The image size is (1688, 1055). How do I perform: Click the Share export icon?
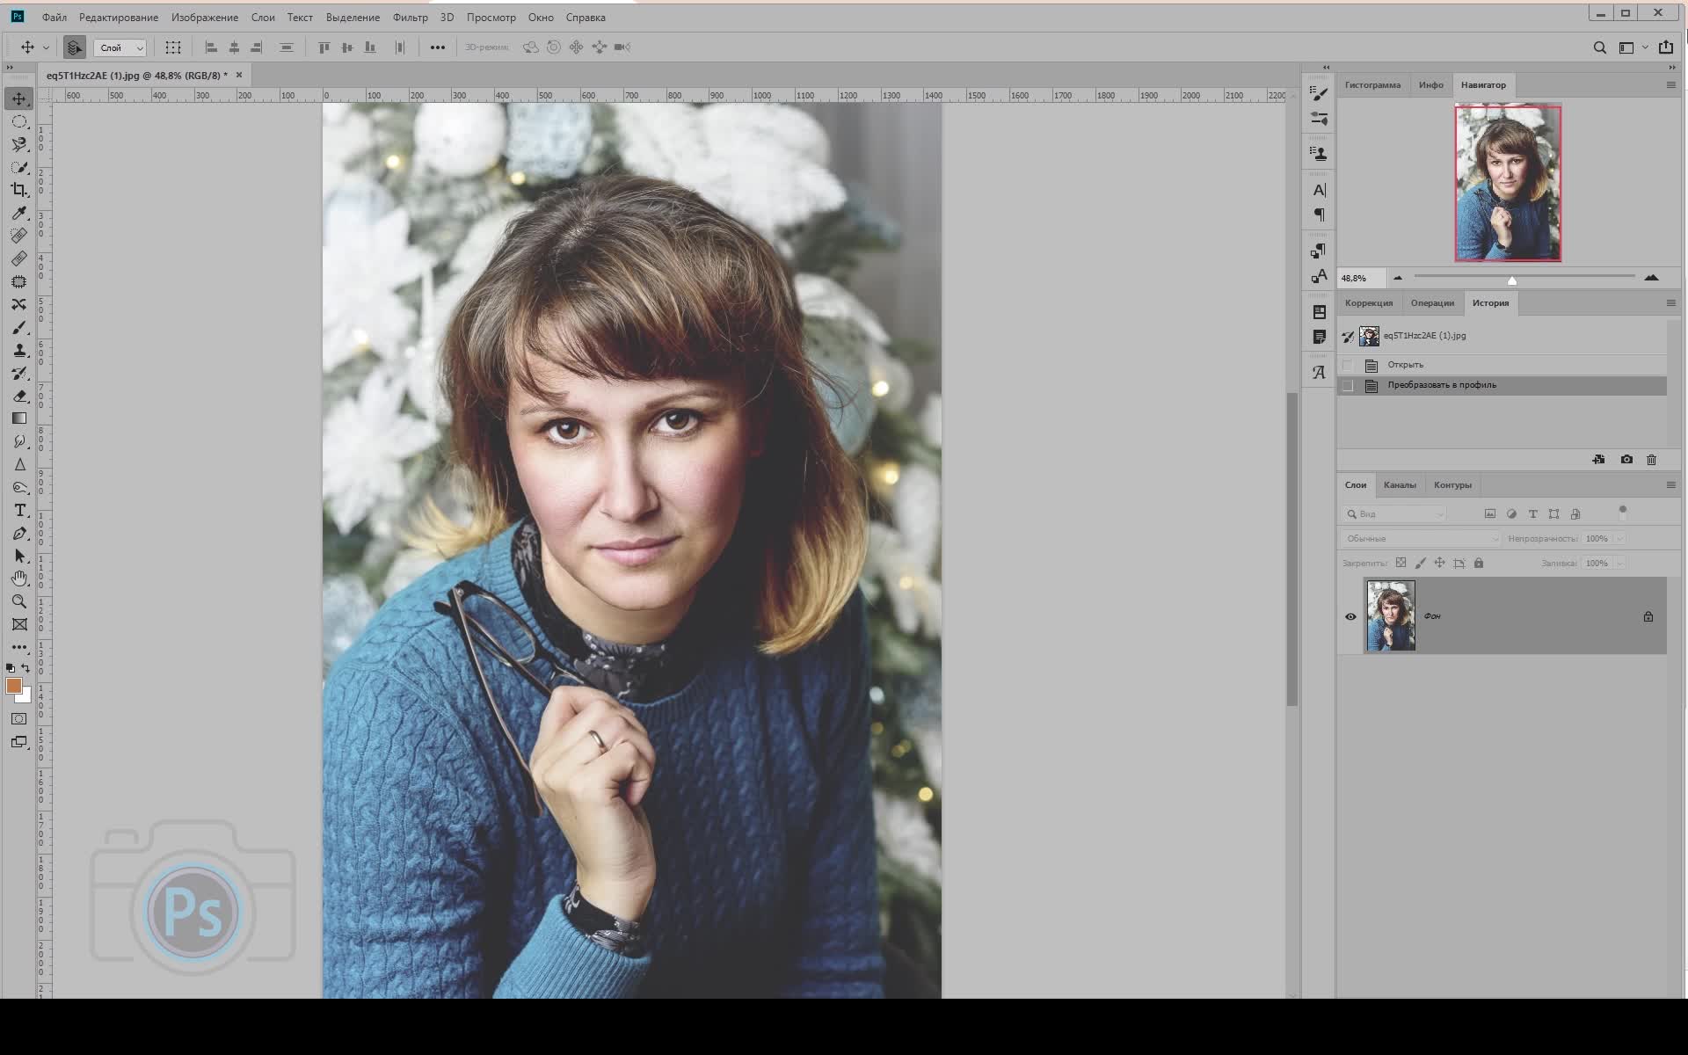tap(1665, 47)
